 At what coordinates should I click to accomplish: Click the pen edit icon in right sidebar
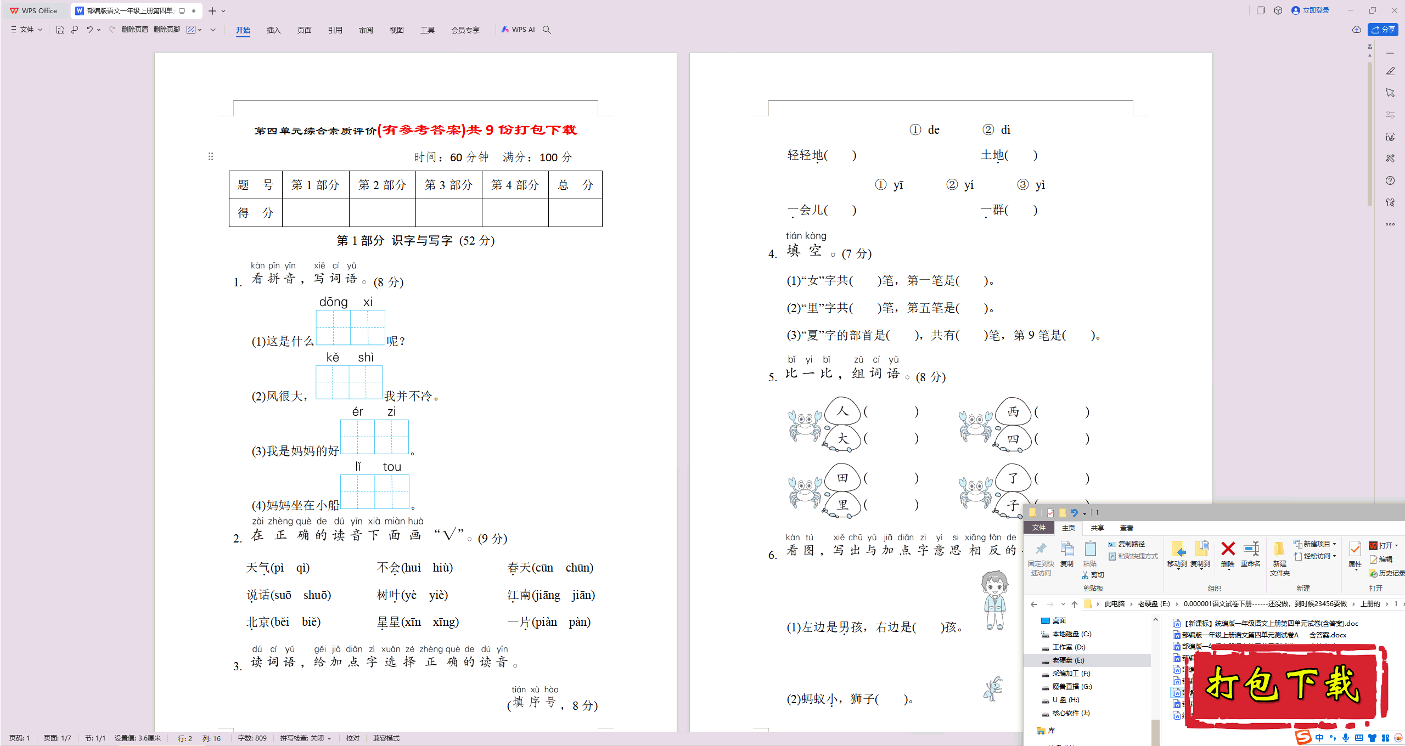pos(1390,71)
